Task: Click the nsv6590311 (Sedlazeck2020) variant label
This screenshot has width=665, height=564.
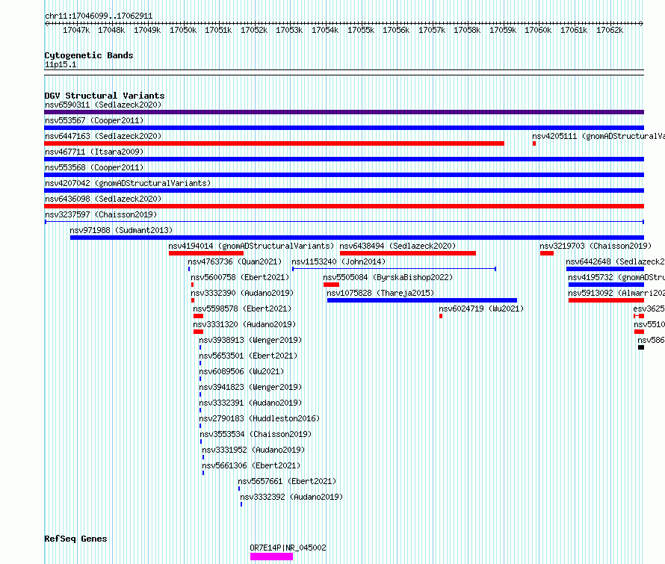Action: coord(103,105)
